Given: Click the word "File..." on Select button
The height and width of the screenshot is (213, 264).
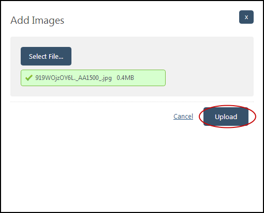Looking at the screenshot, I should tap(56, 56).
